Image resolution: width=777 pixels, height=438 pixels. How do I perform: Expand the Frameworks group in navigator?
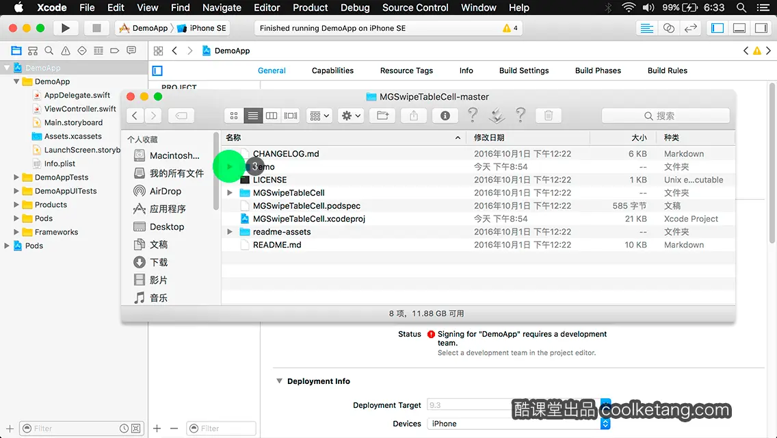(x=16, y=231)
